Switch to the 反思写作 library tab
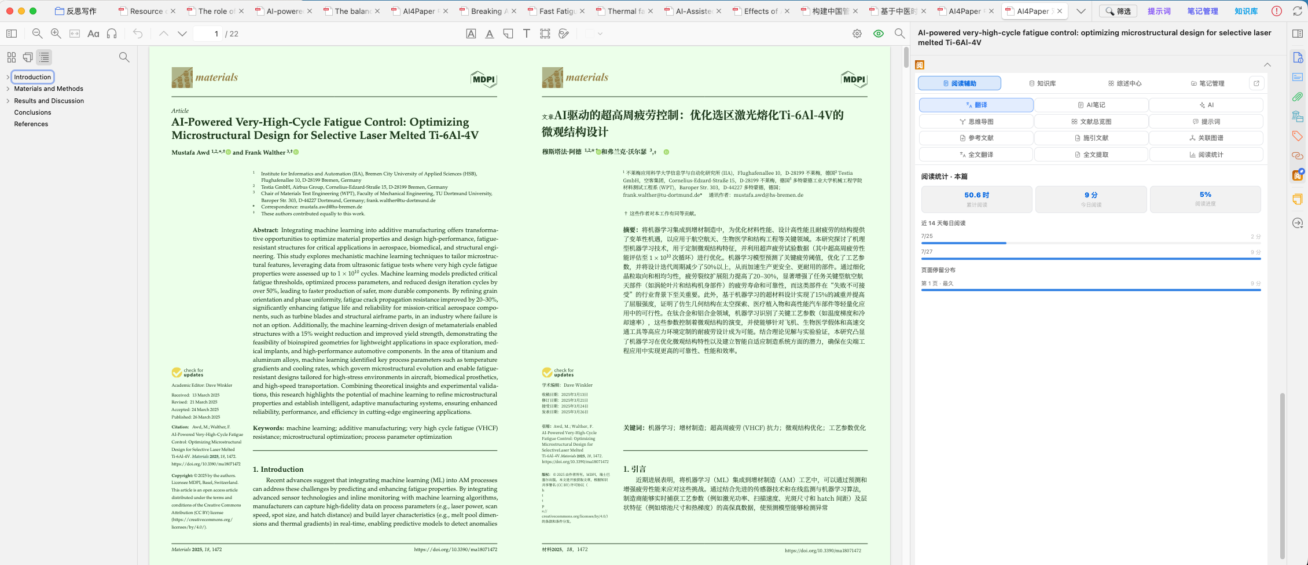This screenshot has height=565, width=1308. point(76,11)
